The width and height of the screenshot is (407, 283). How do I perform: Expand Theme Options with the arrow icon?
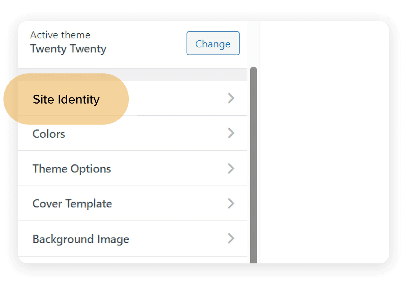pyautogui.click(x=231, y=169)
